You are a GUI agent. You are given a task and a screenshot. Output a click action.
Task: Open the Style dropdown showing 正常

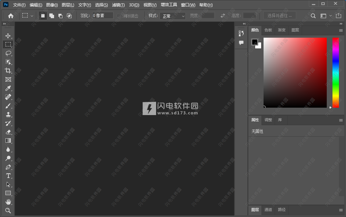(x=173, y=16)
